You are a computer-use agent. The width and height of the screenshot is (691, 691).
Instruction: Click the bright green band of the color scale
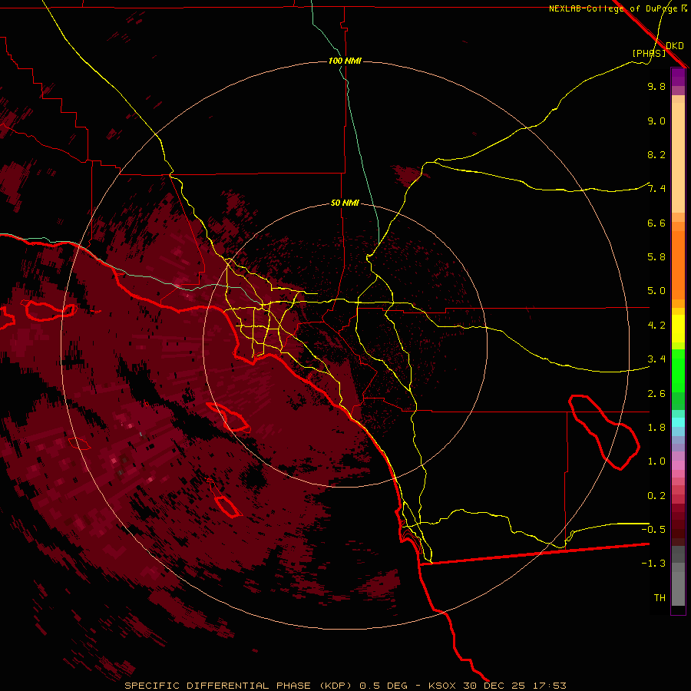pos(678,370)
